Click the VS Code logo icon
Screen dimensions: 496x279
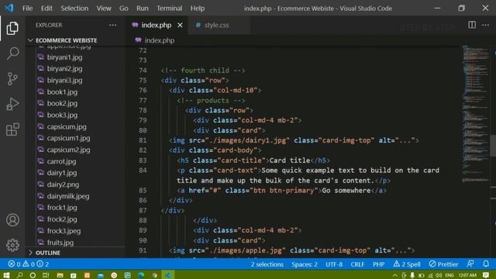point(9,8)
